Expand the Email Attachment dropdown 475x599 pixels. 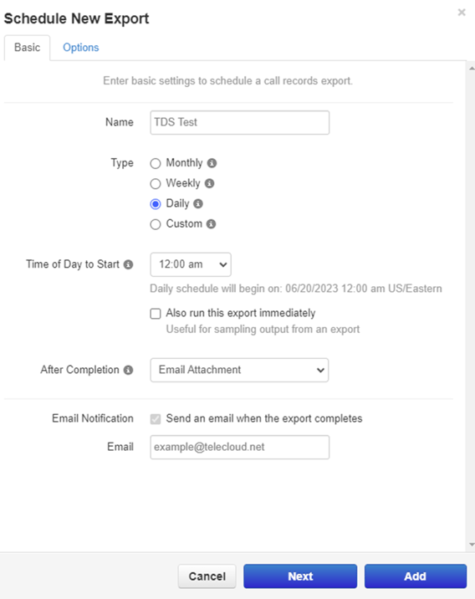click(x=239, y=370)
